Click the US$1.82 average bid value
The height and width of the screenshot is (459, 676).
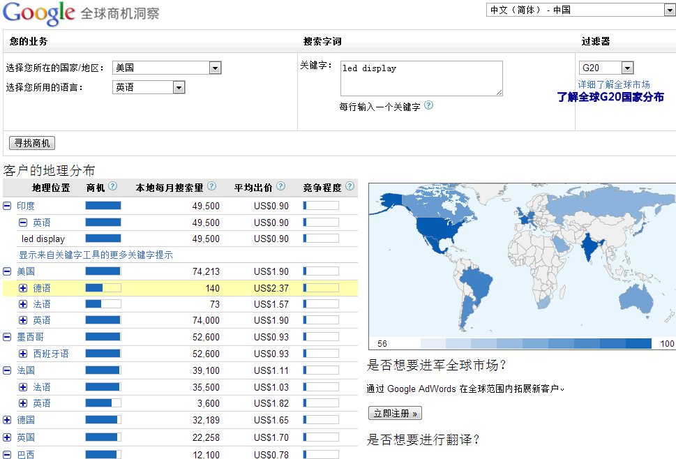271,403
